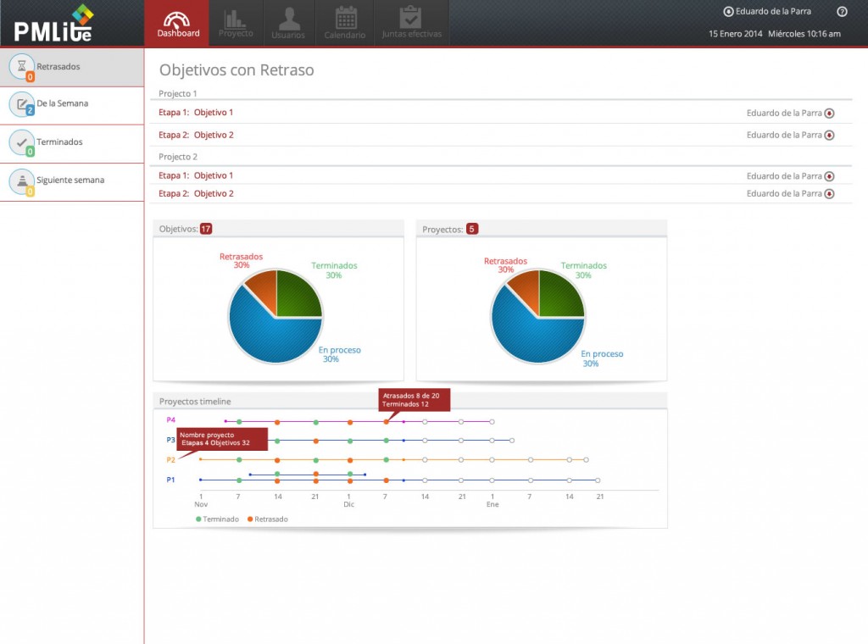868x644 pixels.
Task: Click orange Retrasados slice in Proyectos pie
Action: 528,288
